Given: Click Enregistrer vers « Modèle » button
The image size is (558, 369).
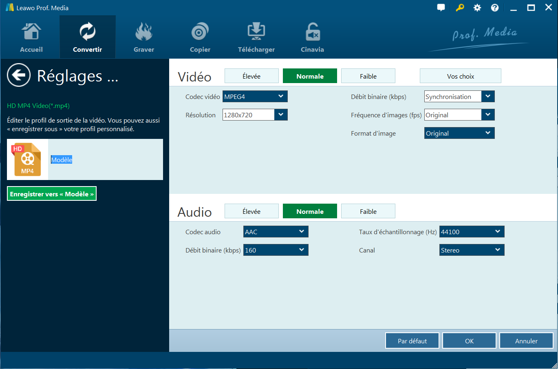Looking at the screenshot, I should pos(52,194).
